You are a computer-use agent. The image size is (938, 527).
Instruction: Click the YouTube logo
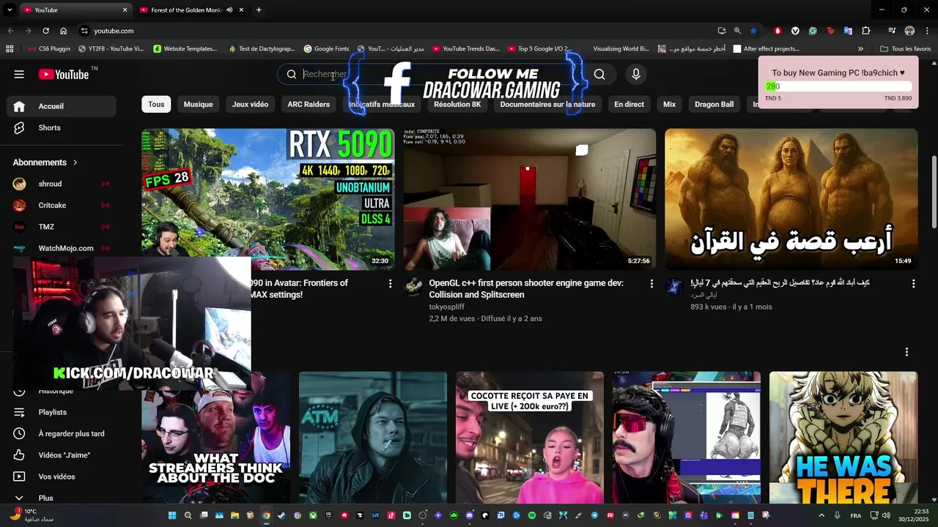click(x=64, y=74)
